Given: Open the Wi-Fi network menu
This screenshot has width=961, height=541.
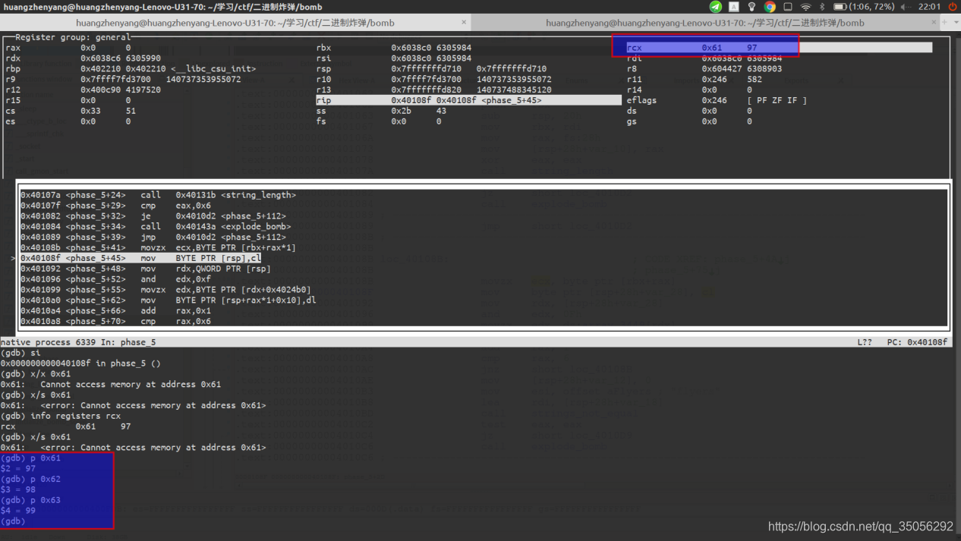Looking at the screenshot, I should pos(805,7).
